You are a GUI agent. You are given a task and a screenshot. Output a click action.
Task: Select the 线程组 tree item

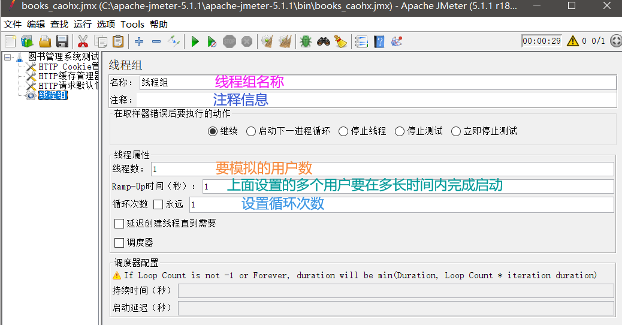coord(53,95)
